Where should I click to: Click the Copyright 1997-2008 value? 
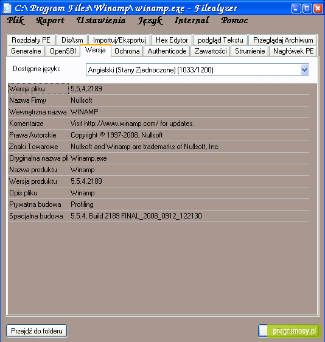click(x=117, y=135)
